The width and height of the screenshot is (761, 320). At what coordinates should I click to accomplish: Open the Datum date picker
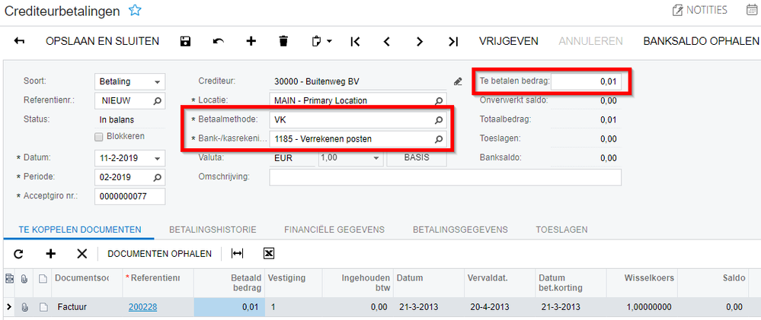(x=157, y=158)
